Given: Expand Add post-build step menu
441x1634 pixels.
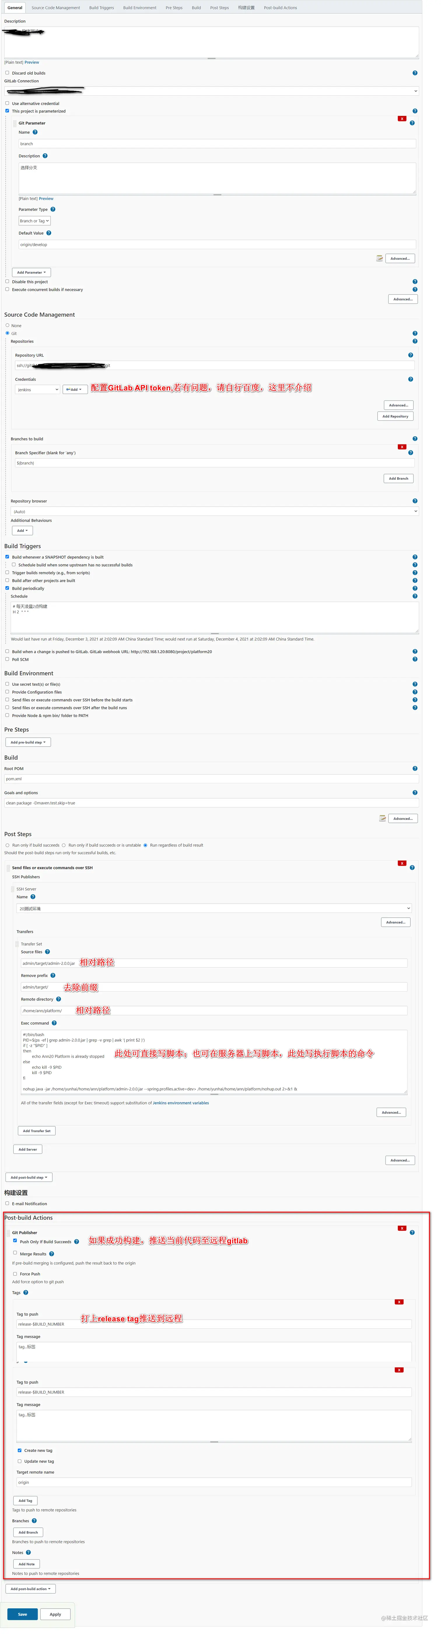Looking at the screenshot, I should click(29, 1177).
